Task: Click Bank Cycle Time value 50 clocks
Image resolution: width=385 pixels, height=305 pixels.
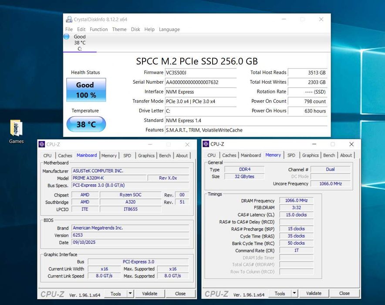Action: (296, 243)
